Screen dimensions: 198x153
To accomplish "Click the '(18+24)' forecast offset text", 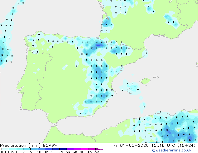I will pyautogui.click(x=186, y=146).
